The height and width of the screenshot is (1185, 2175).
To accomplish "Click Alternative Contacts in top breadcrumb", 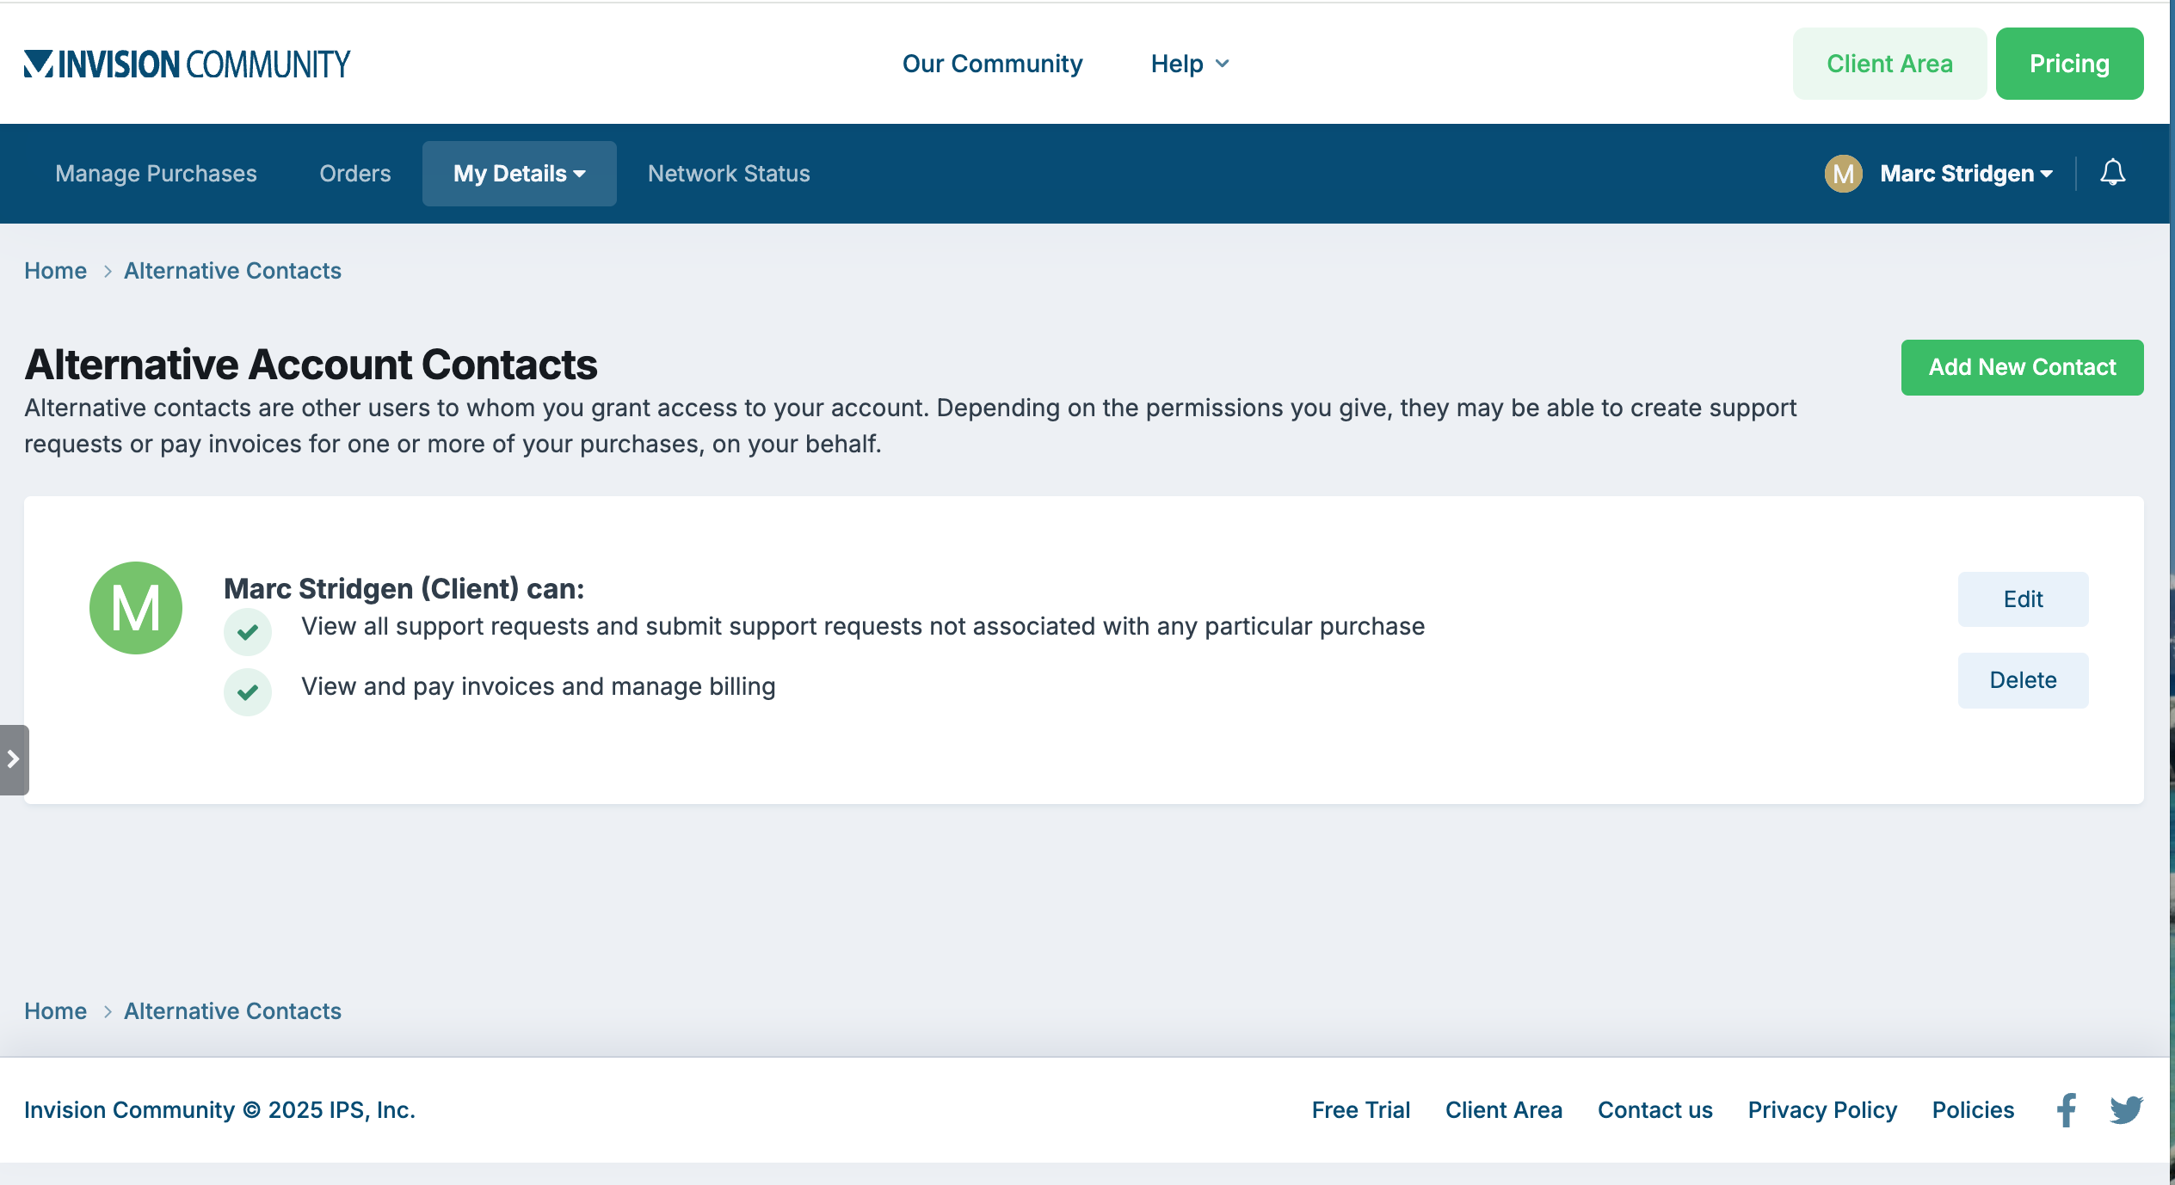I will pos(232,271).
